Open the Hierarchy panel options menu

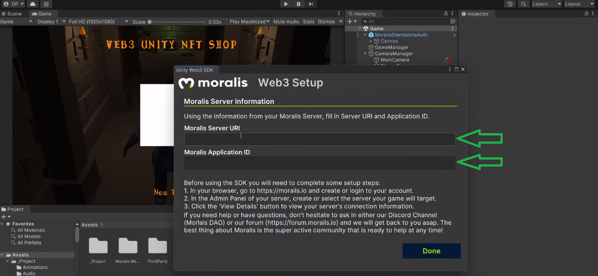pos(453,14)
